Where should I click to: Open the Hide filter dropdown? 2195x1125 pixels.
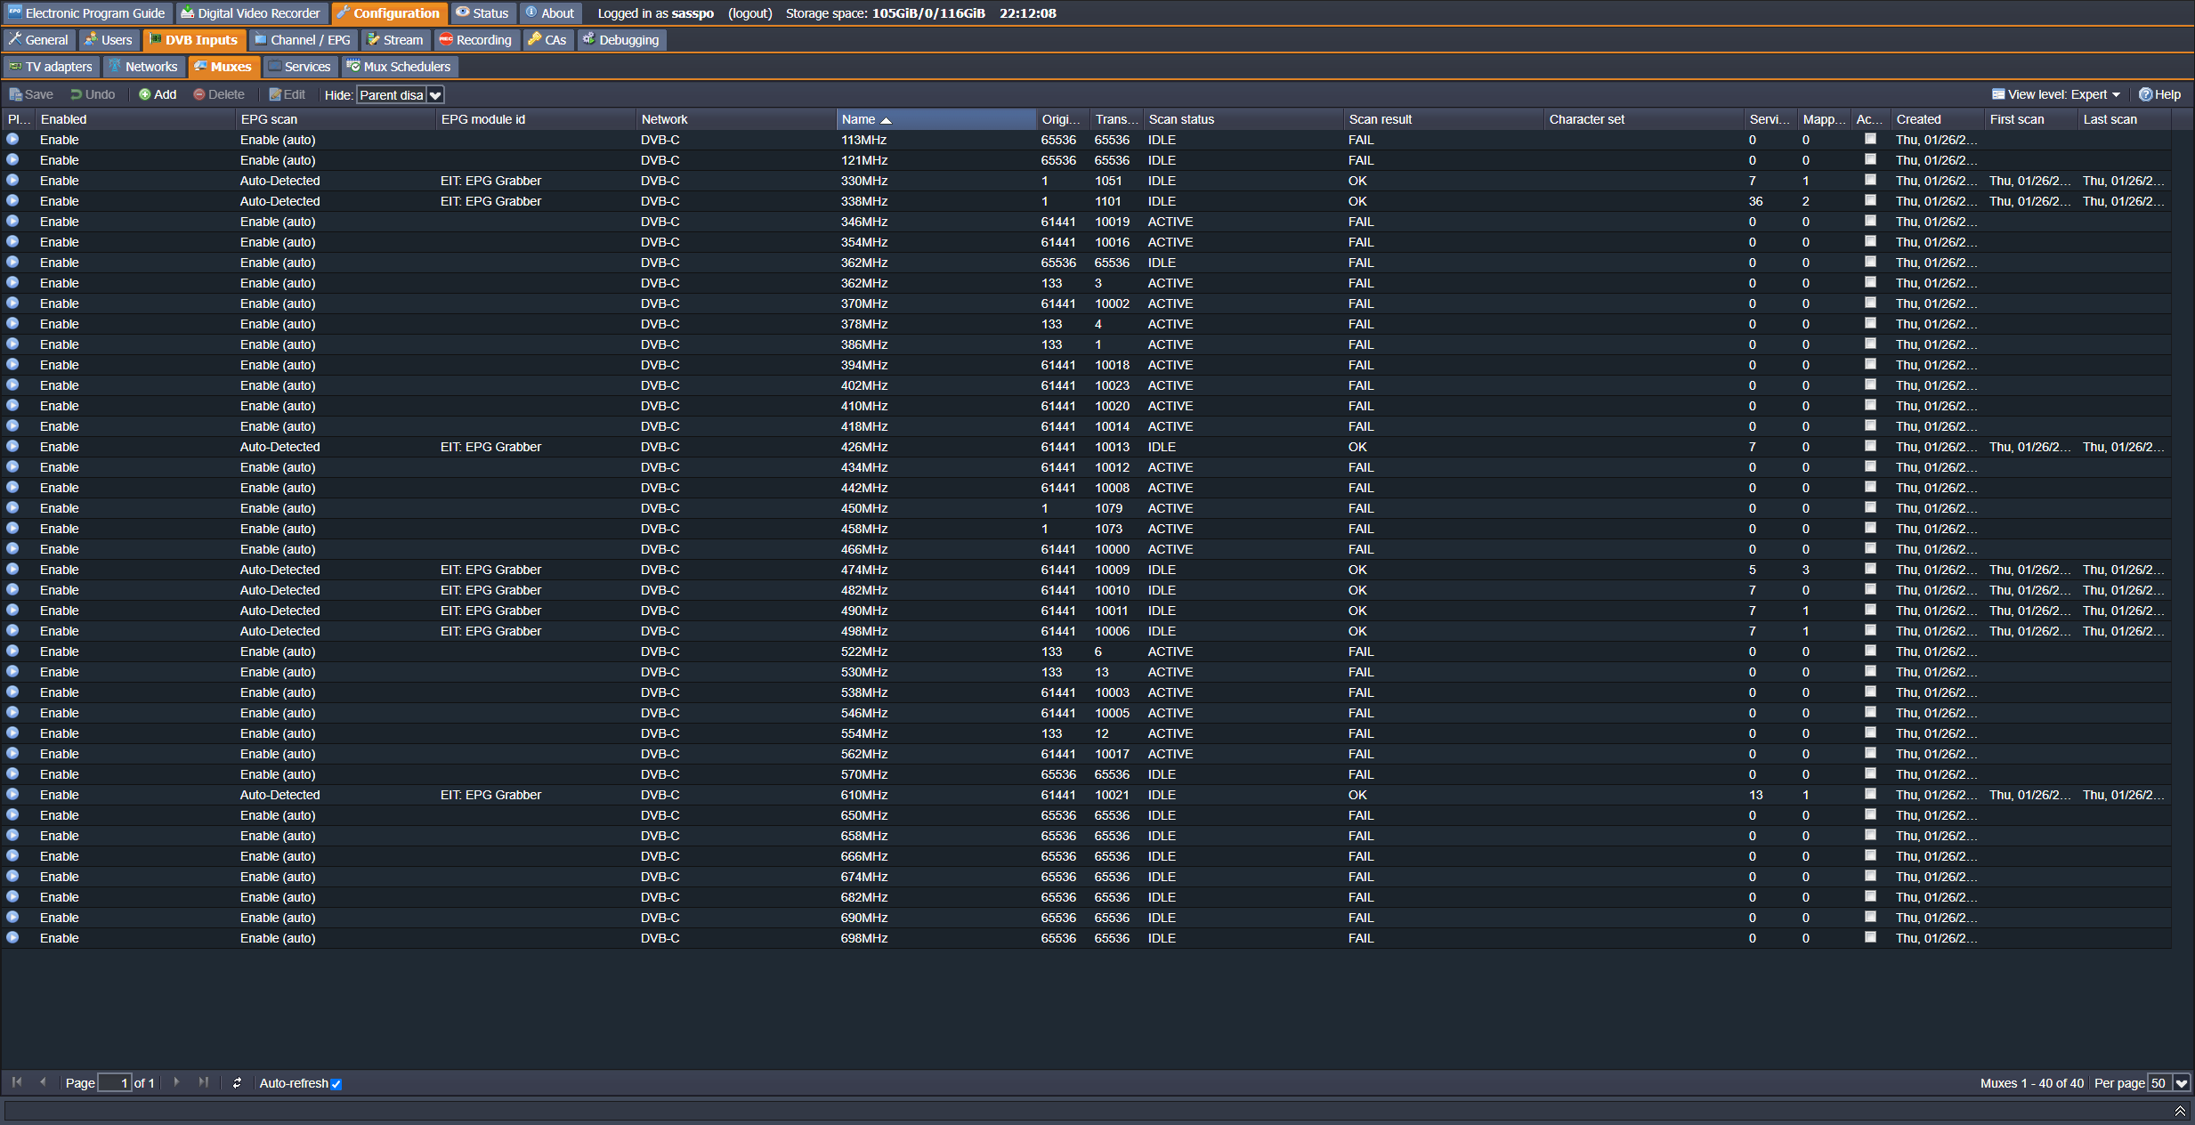tap(435, 95)
